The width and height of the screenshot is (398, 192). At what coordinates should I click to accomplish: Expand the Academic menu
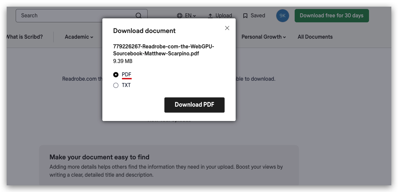[x=79, y=37]
